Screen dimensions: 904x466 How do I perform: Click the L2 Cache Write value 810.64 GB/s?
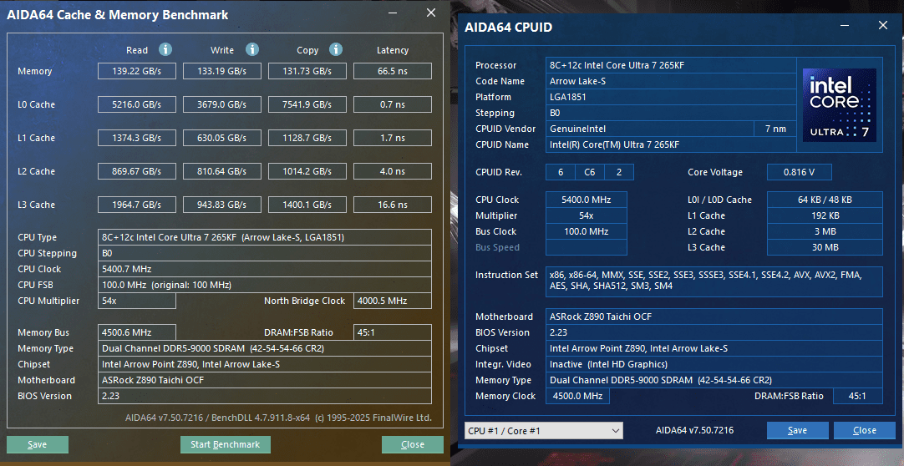222,172
